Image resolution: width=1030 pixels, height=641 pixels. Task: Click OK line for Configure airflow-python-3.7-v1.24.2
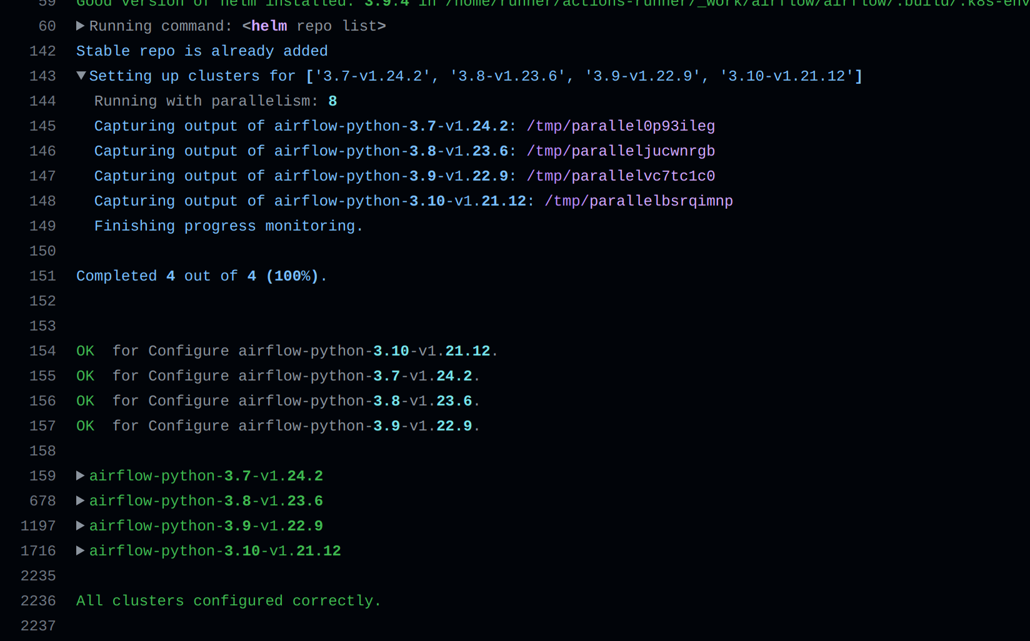tap(278, 376)
